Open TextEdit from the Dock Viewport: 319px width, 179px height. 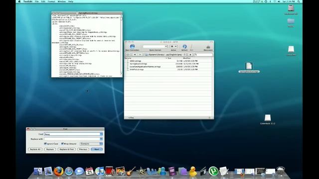[x=224, y=171]
